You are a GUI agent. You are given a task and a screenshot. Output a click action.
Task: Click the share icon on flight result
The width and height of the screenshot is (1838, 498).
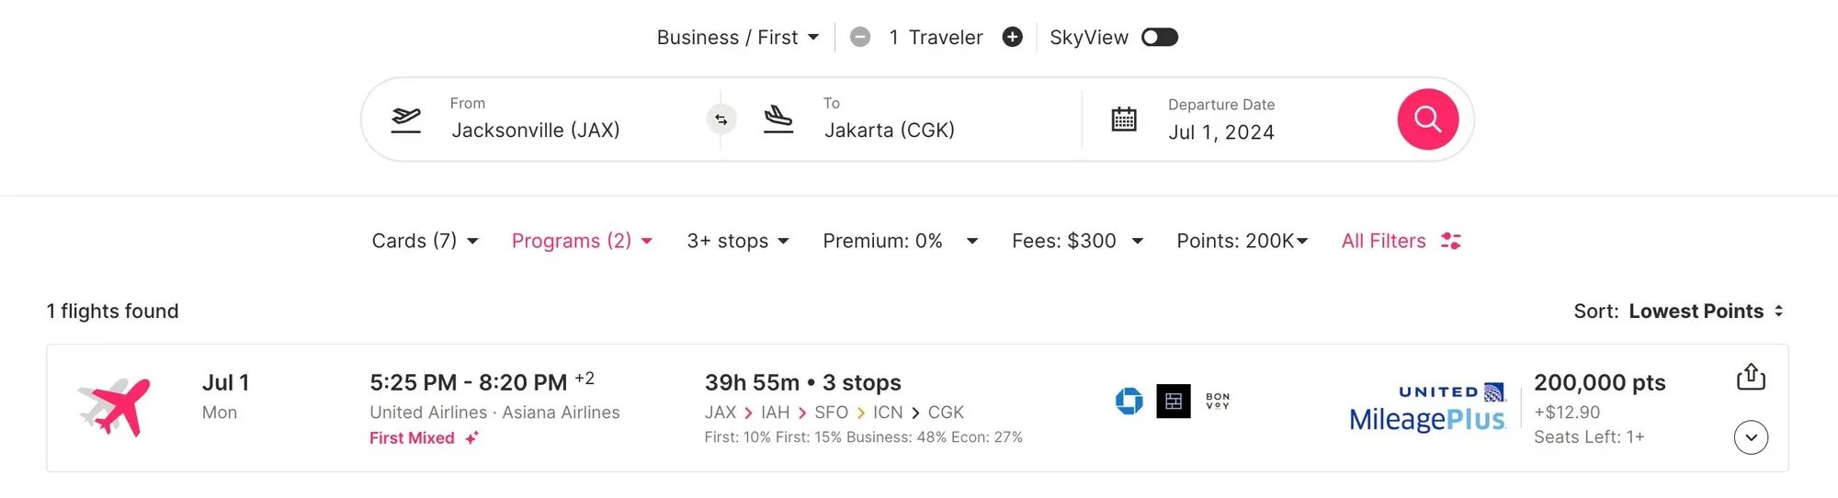click(1751, 377)
